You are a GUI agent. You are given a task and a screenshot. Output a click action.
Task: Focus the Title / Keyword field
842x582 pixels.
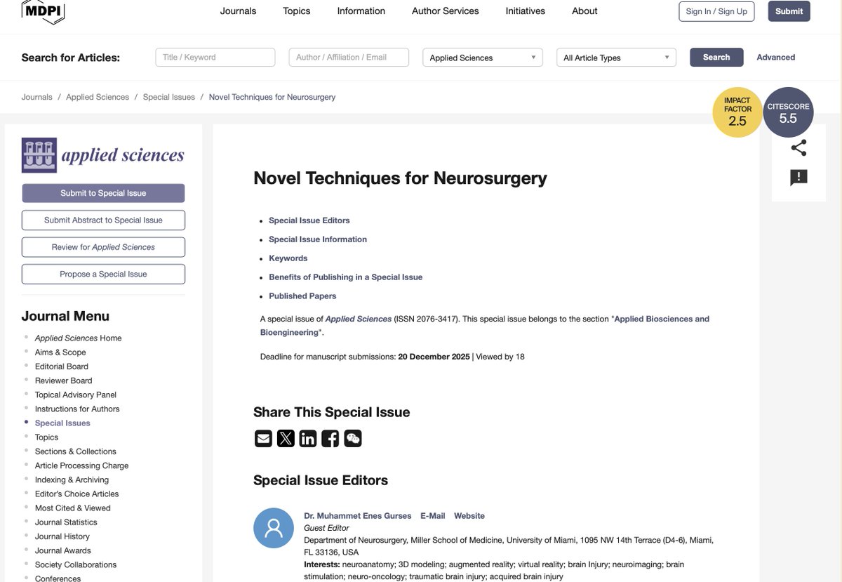pyautogui.click(x=215, y=58)
